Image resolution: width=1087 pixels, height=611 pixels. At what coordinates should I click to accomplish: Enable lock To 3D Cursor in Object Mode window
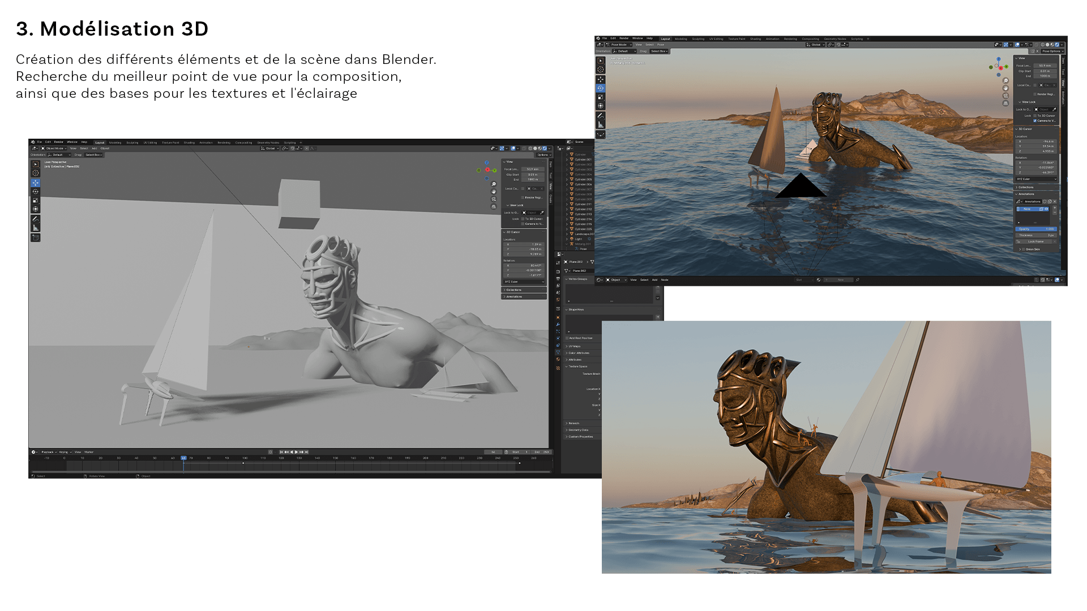tap(523, 219)
